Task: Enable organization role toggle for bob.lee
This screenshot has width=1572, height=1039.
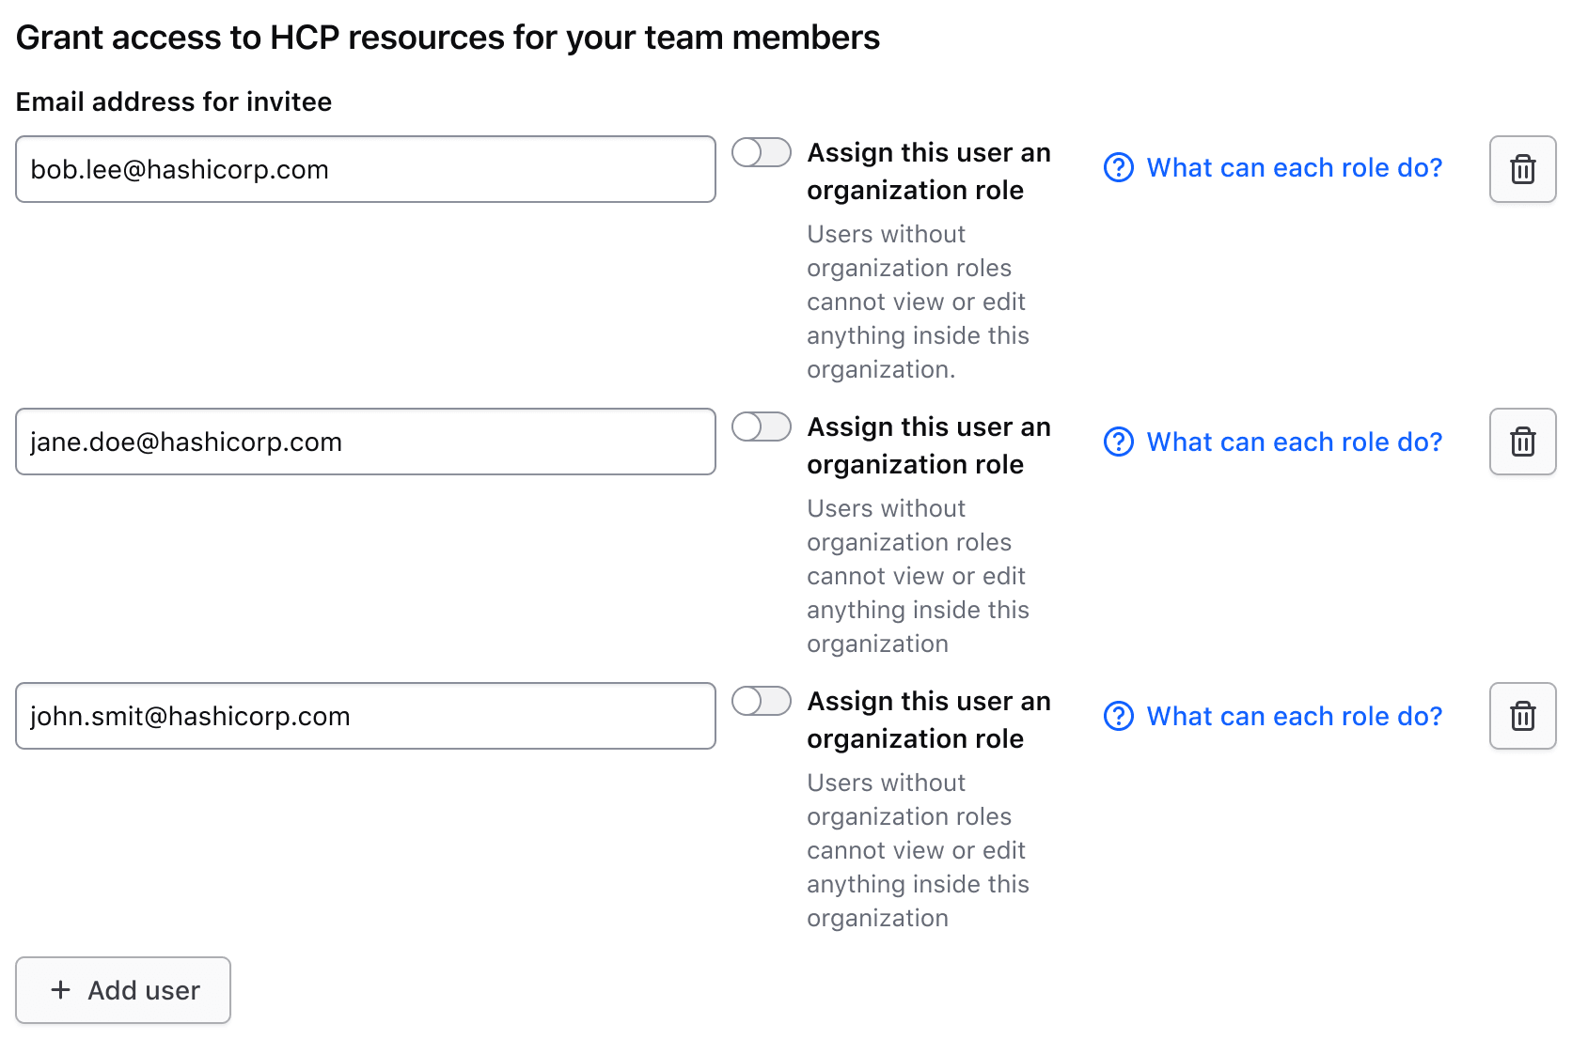Action: [x=761, y=152]
